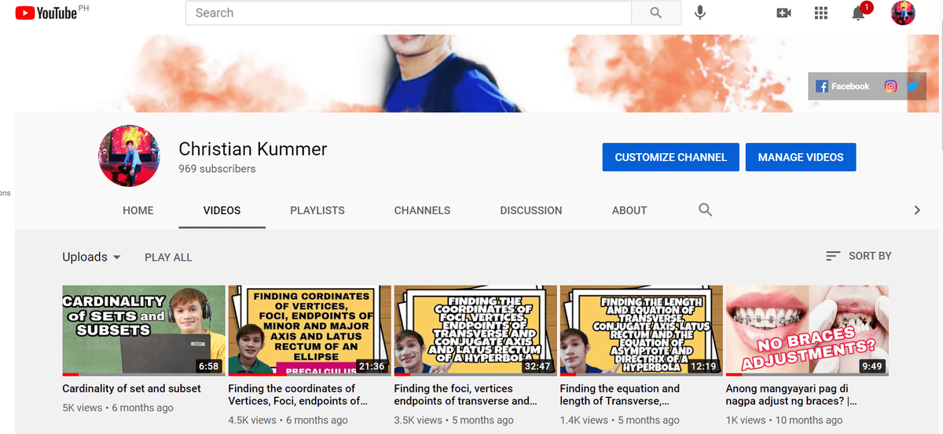Open notifications bell icon
This screenshot has height=434, width=943.
pos(858,13)
